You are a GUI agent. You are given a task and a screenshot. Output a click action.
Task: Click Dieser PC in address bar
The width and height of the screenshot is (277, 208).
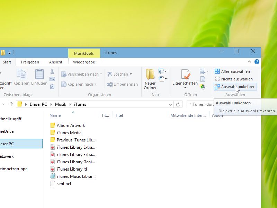[38, 104]
